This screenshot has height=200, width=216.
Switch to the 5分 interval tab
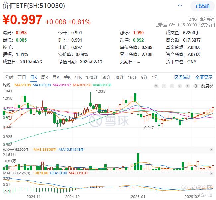click(x=144, y=77)
